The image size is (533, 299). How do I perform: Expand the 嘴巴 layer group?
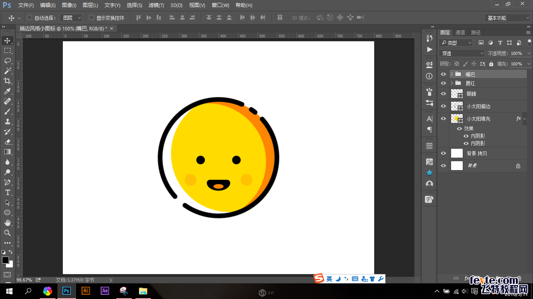(x=452, y=74)
